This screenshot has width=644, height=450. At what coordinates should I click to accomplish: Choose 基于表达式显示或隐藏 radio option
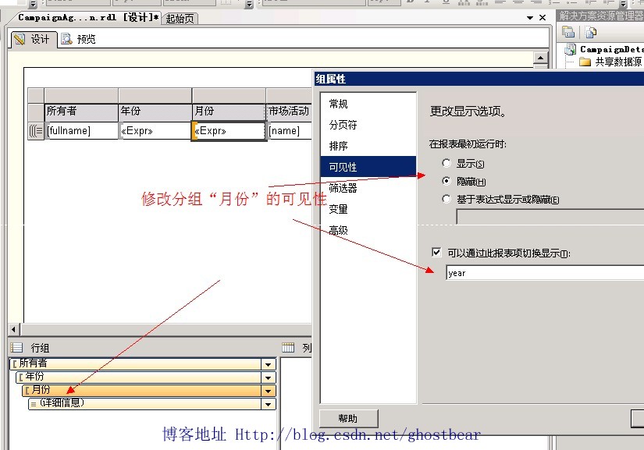pos(447,199)
